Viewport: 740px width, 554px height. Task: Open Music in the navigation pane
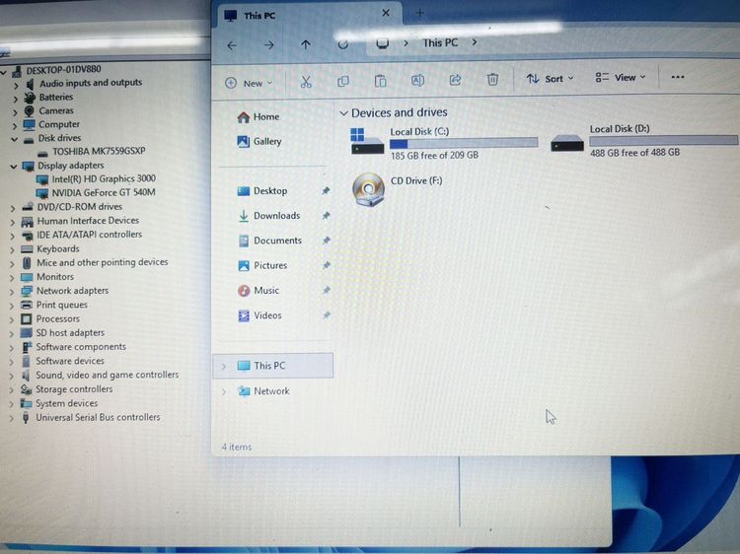[266, 291]
